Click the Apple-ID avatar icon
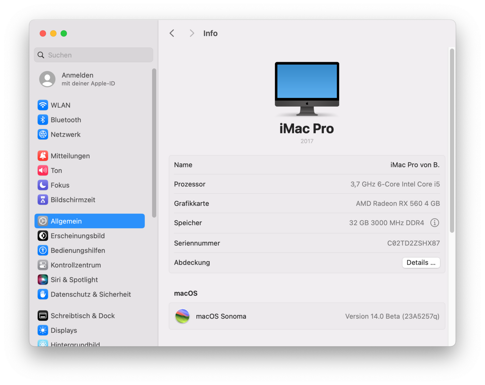 click(47, 79)
